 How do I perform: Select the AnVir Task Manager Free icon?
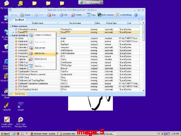[21, 122]
